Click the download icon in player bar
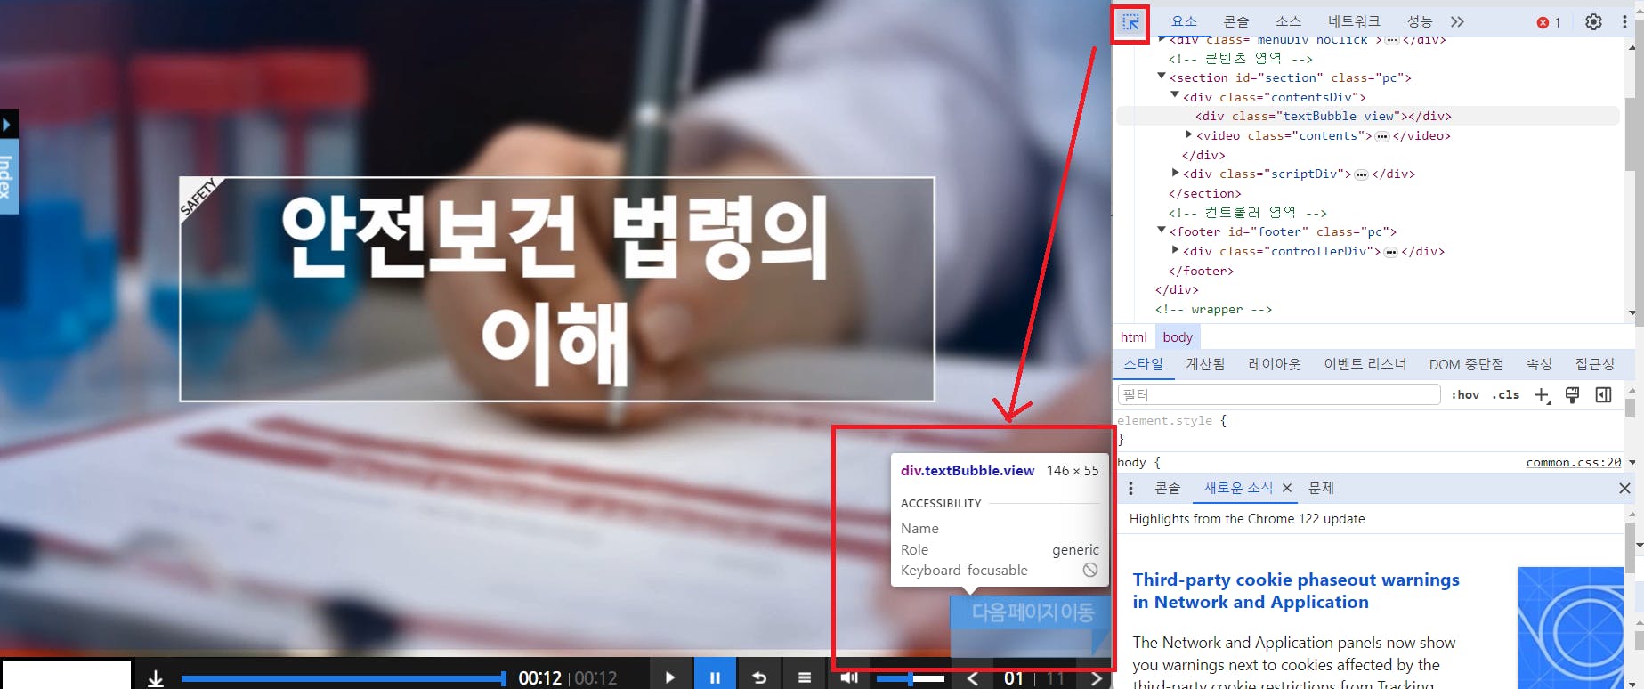 (155, 678)
